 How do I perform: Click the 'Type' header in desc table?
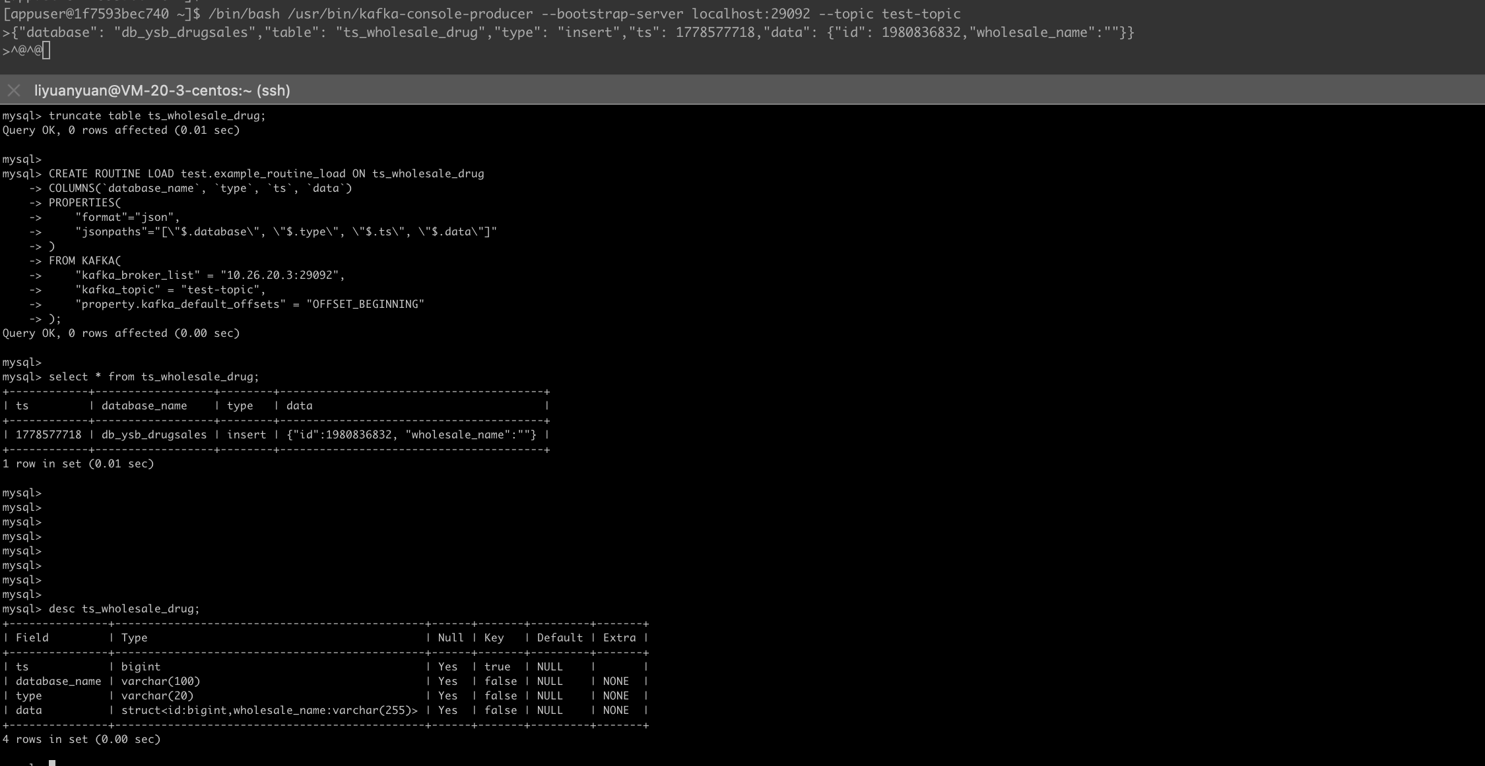coord(134,637)
